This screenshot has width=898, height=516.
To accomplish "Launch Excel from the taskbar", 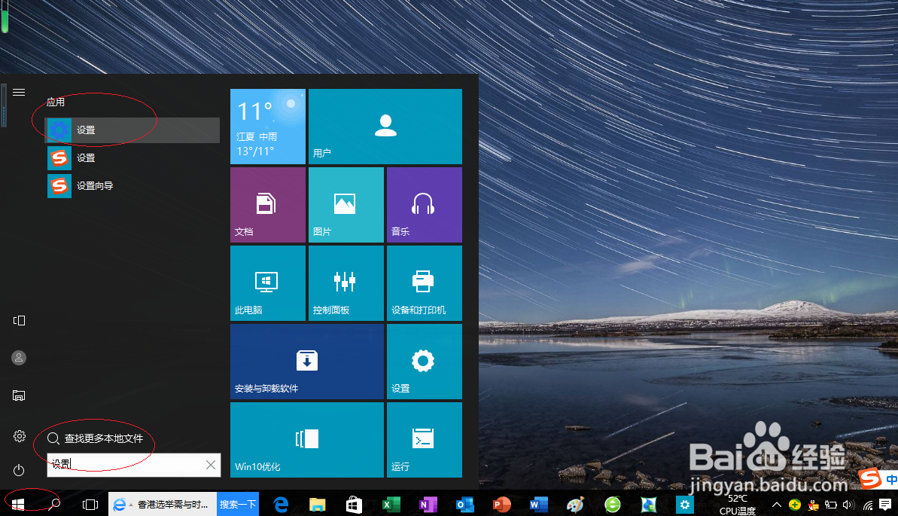I will (x=391, y=505).
